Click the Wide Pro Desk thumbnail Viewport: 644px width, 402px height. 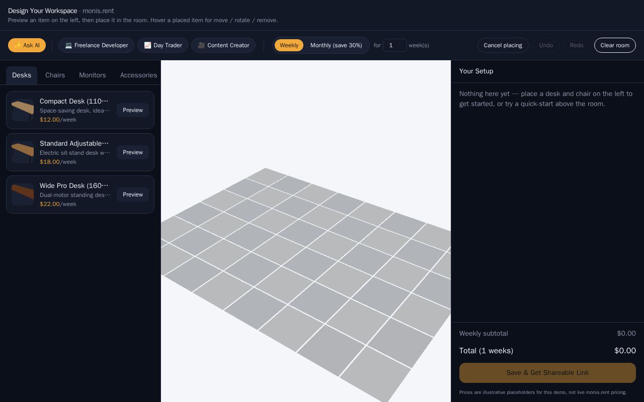[23, 194]
